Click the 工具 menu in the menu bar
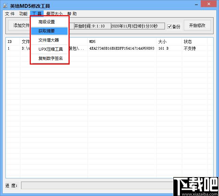Screen dimensions: 219x196 tap(37, 14)
